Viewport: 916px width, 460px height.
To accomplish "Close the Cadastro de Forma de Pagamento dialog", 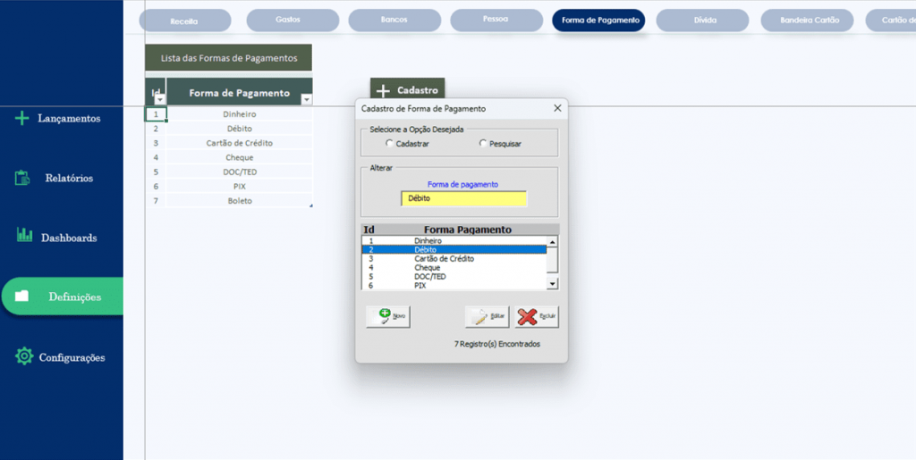I will tap(557, 108).
